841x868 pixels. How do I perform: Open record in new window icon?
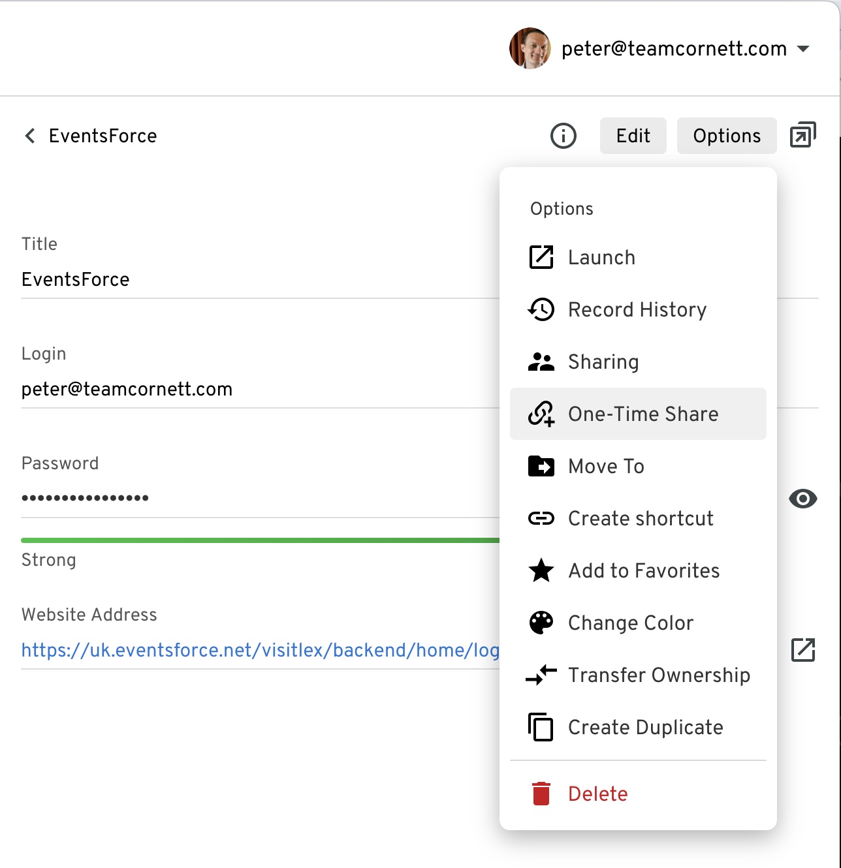pyautogui.click(x=803, y=135)
